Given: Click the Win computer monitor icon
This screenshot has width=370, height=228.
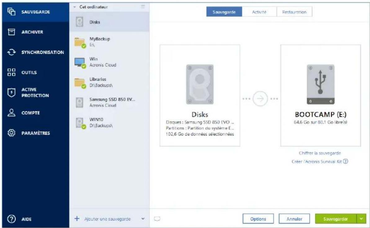Looking at the screenshot, I should (x=80, y=63).
